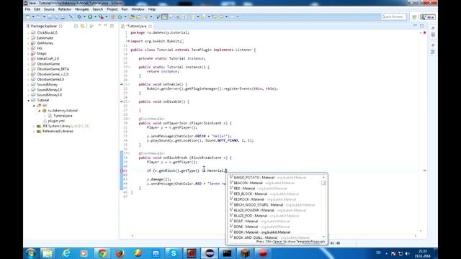Open the Project menu
The height and width of the screenshot is (259, 461).
(112, 9)
